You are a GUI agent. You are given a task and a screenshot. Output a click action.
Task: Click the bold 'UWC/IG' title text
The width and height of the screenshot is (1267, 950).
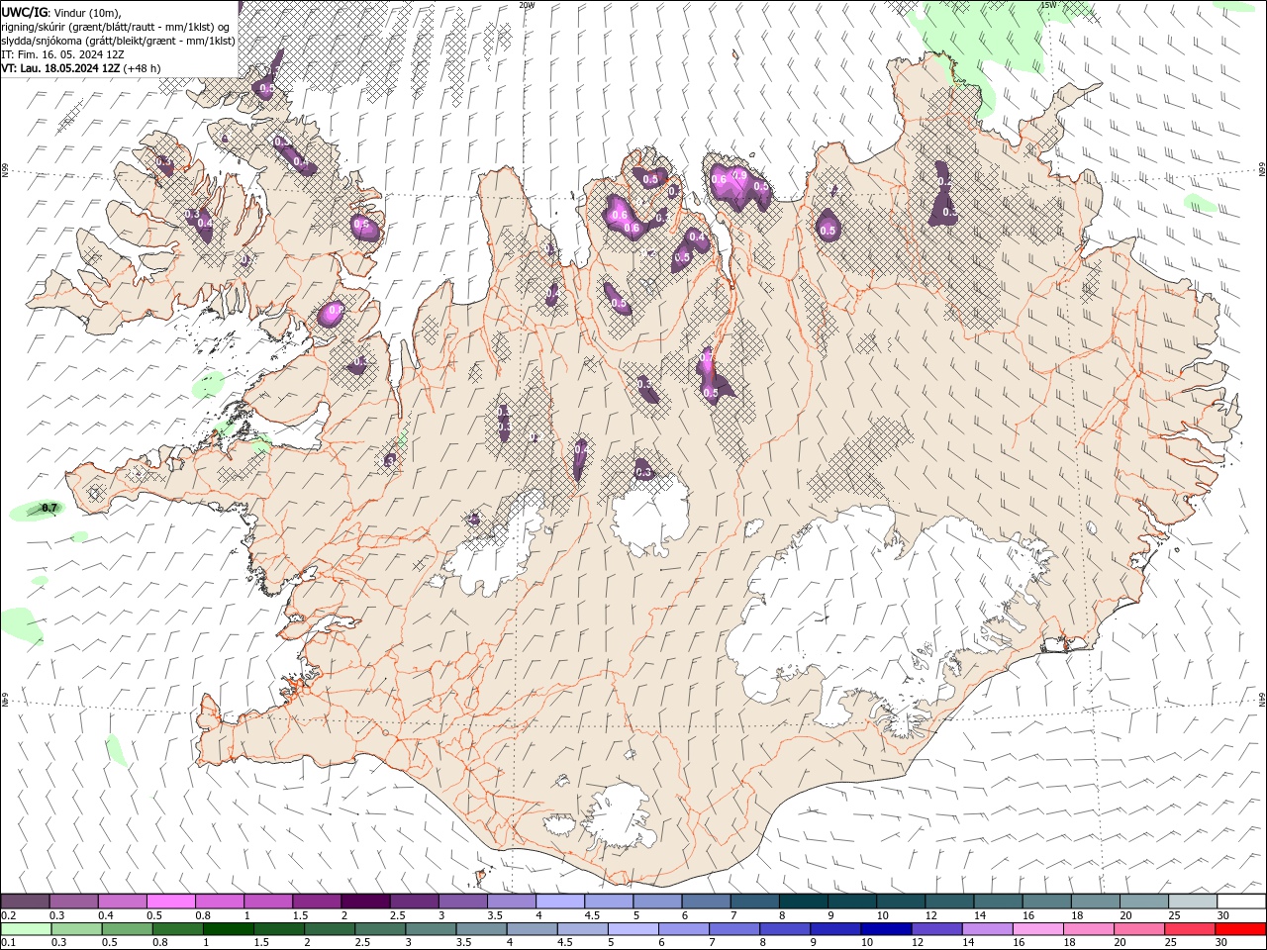tap(25, 12)
